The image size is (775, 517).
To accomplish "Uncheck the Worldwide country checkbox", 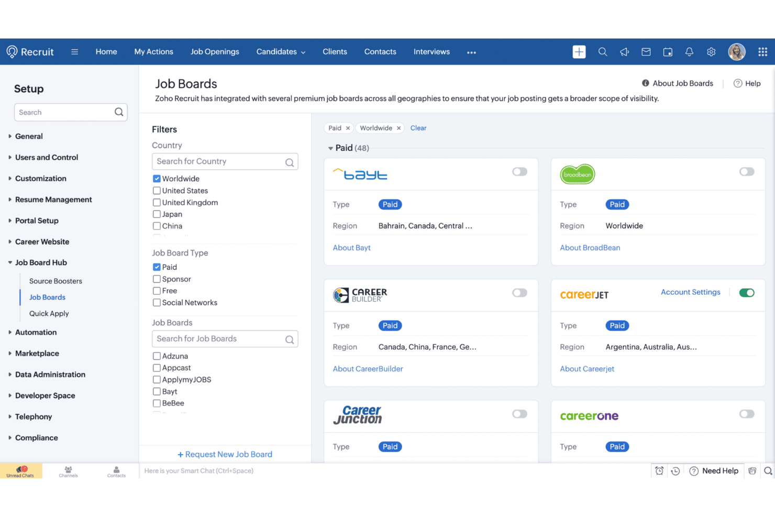I will point(157,179).
